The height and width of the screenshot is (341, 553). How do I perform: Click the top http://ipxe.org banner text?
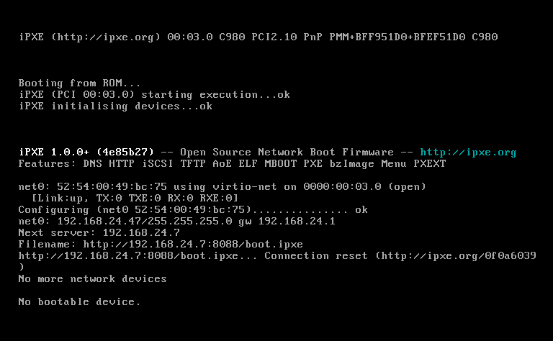click(105, 37)
